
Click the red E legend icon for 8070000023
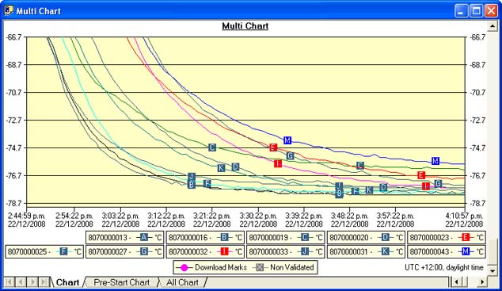(466, 238)
